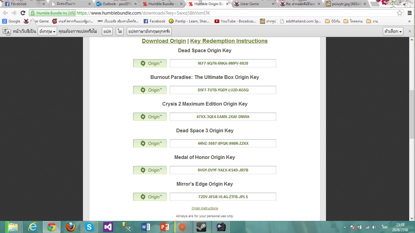Select the Dead Space 3 key field

(223, 144)
